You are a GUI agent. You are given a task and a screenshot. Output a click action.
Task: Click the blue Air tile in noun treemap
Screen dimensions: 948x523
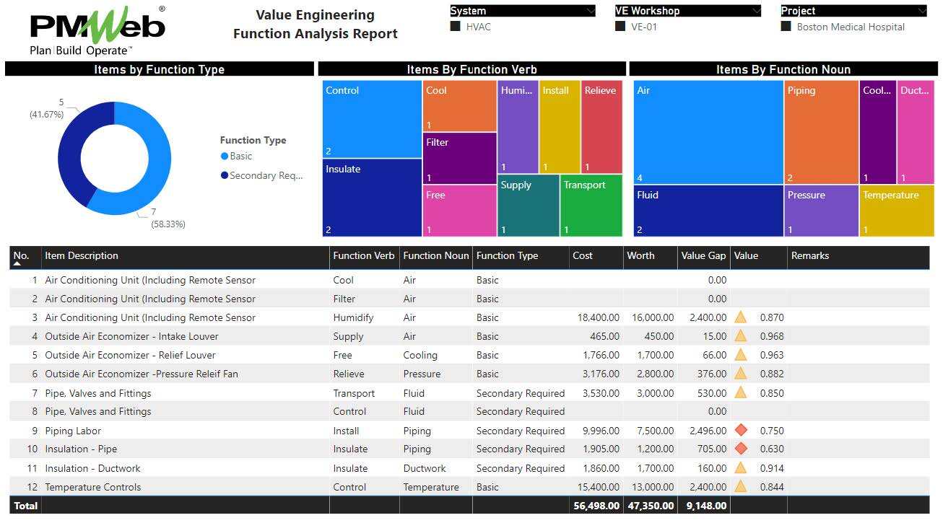tap(708, 131)
